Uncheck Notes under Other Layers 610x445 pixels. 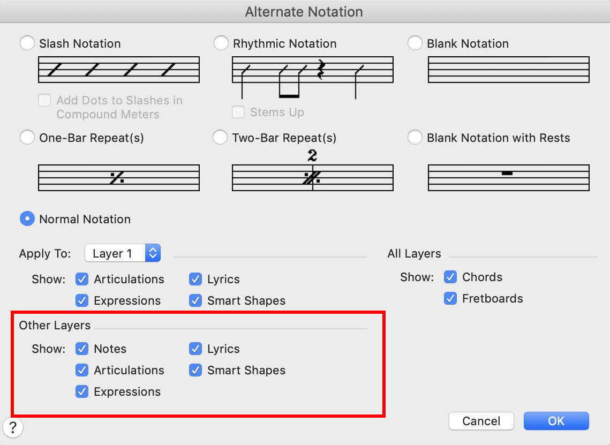pos(82,349)
